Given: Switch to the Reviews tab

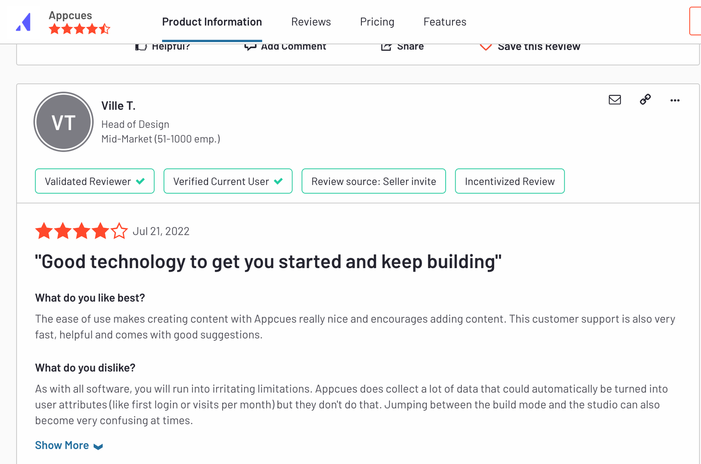Looking at the screenshot, I should (311, 22).
